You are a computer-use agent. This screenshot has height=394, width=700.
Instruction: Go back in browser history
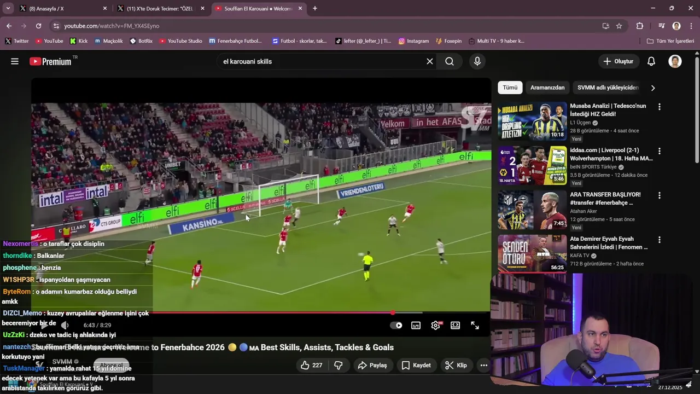[x=9, y=26]
